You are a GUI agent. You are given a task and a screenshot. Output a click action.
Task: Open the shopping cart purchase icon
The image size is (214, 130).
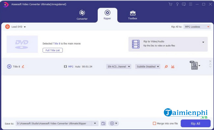(x=171, y=4)
